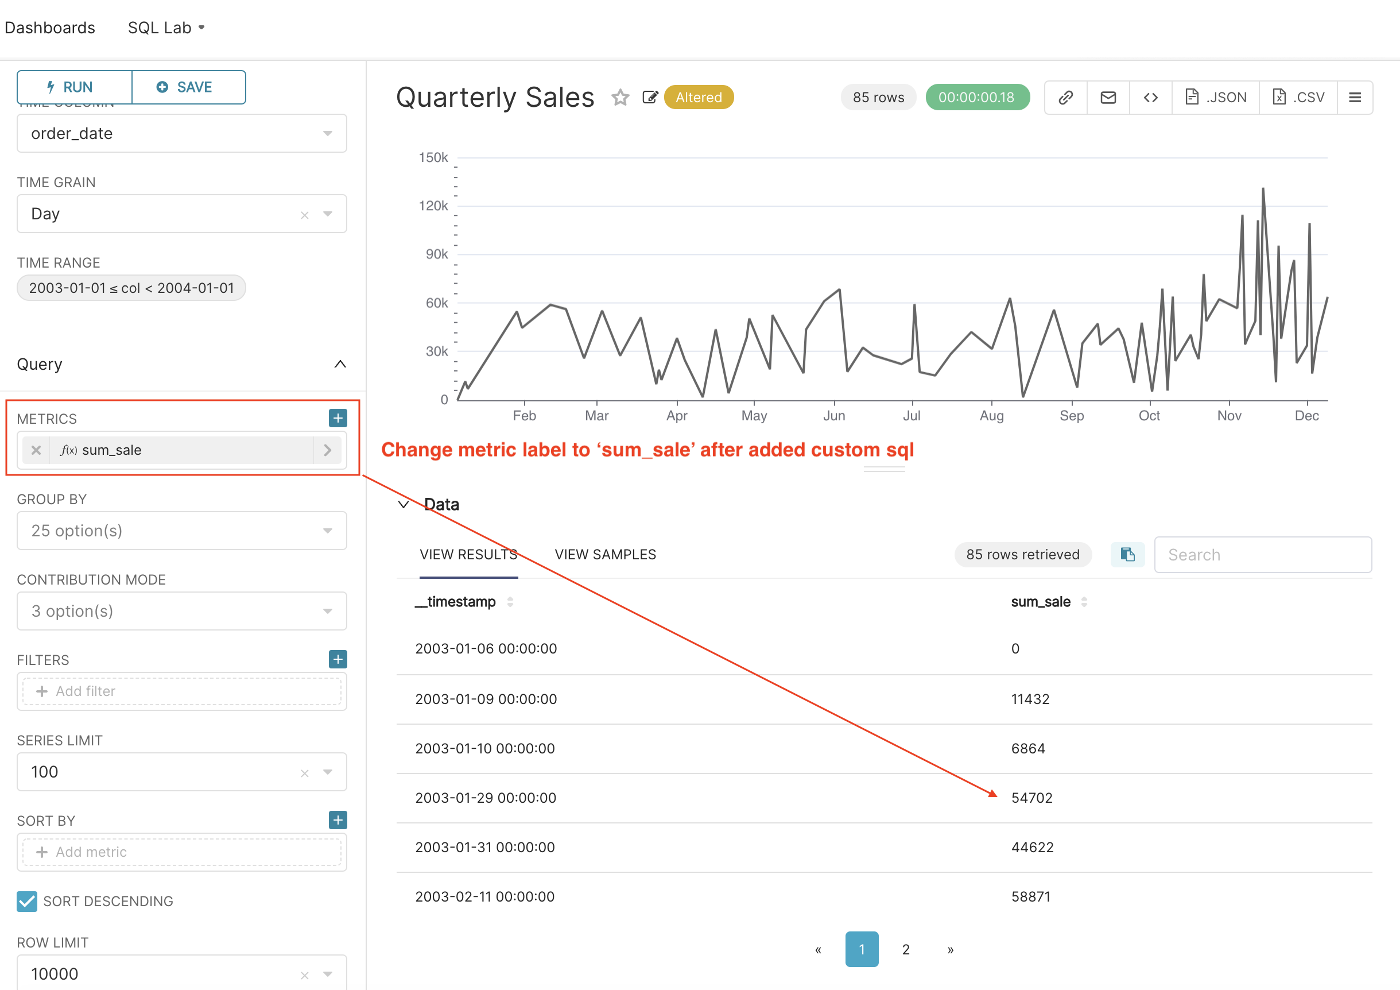The height and width of the screenshot is (990, 1400).
Task: Add a new metric with the plus icon
Action: point(337,418)
